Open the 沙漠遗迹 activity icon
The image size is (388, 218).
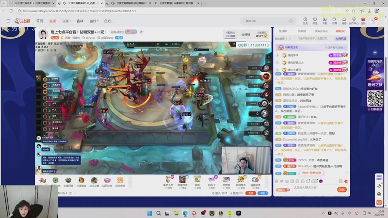coord(81,182)
